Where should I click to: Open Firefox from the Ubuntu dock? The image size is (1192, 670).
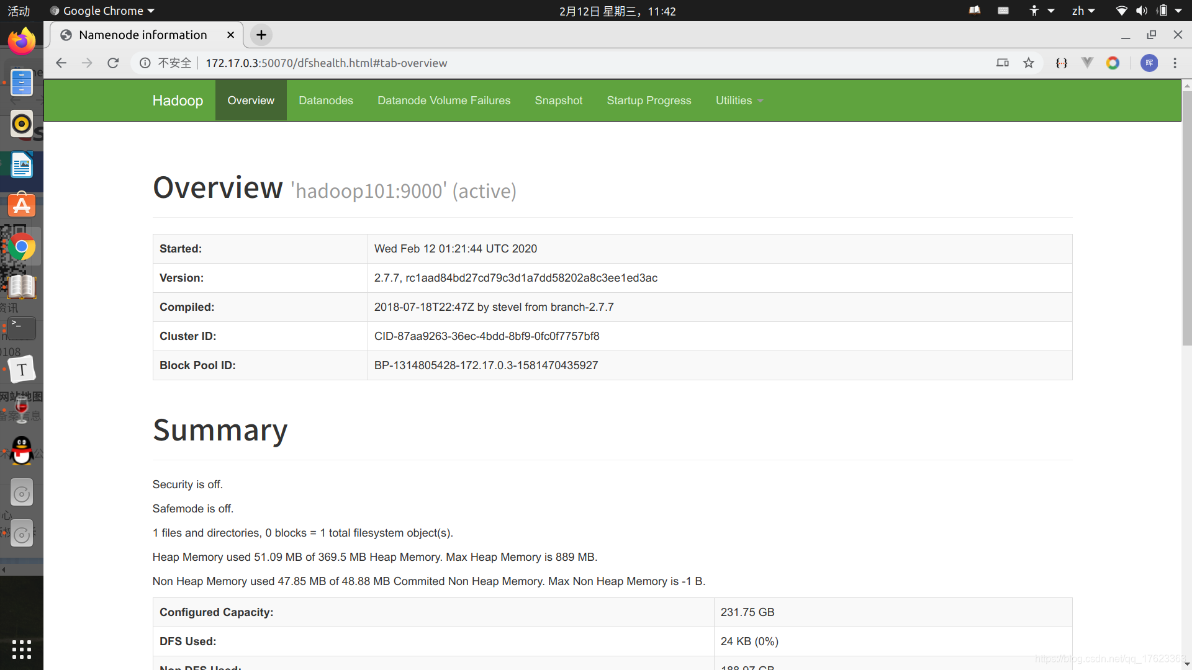[x=22, y=41]
